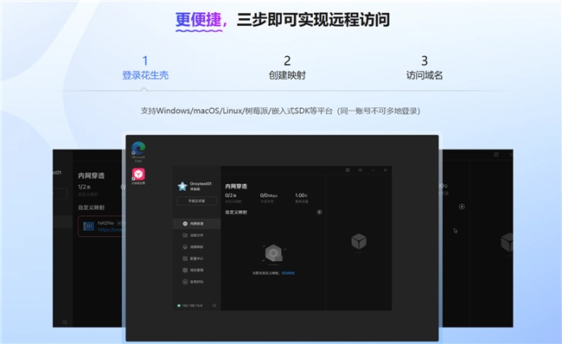Click the 0/2 mapping count value
Screen dimensions: 562x344
point(231,195)
